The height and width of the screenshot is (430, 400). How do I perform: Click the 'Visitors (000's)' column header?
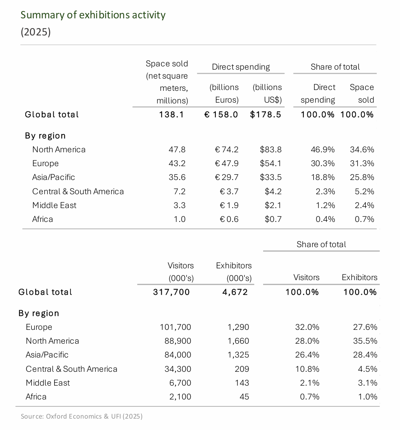(x=180, y=272)
